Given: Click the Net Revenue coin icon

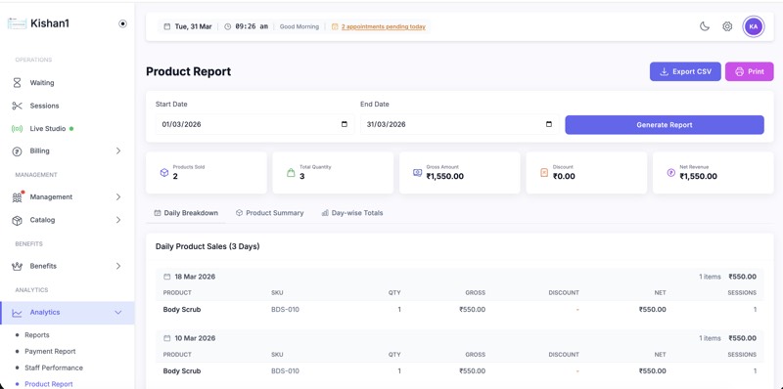Looking at the screenshot, I should tap(671, 173).
